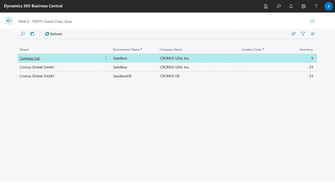Select the Company Name column header

[x=171, y=49]
